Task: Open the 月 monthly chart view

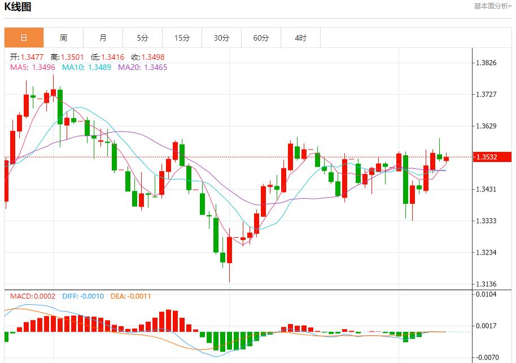Action: 103,37
